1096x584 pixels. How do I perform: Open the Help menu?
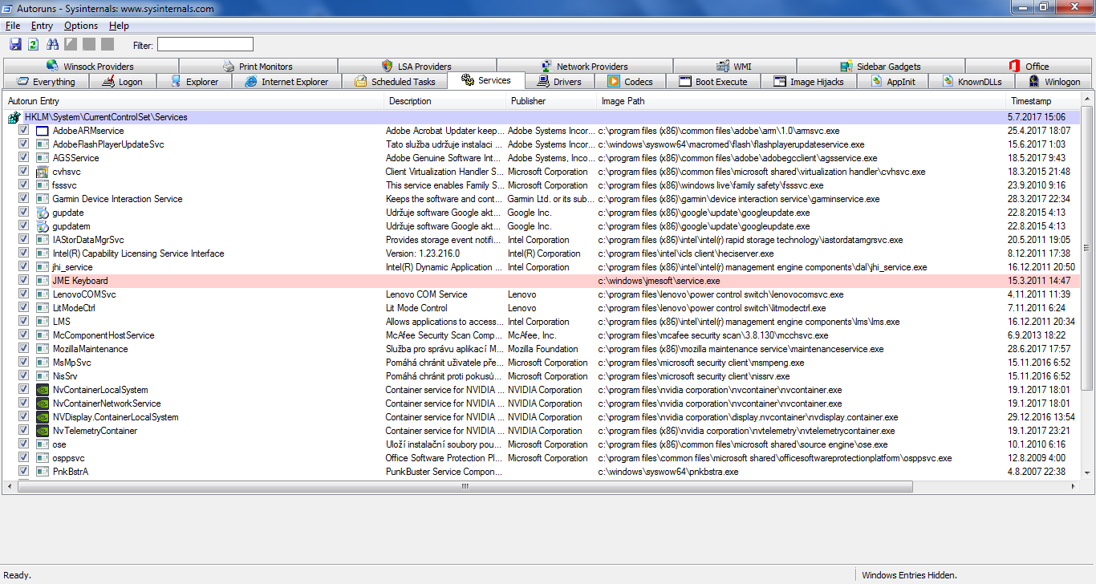[119, 26]
